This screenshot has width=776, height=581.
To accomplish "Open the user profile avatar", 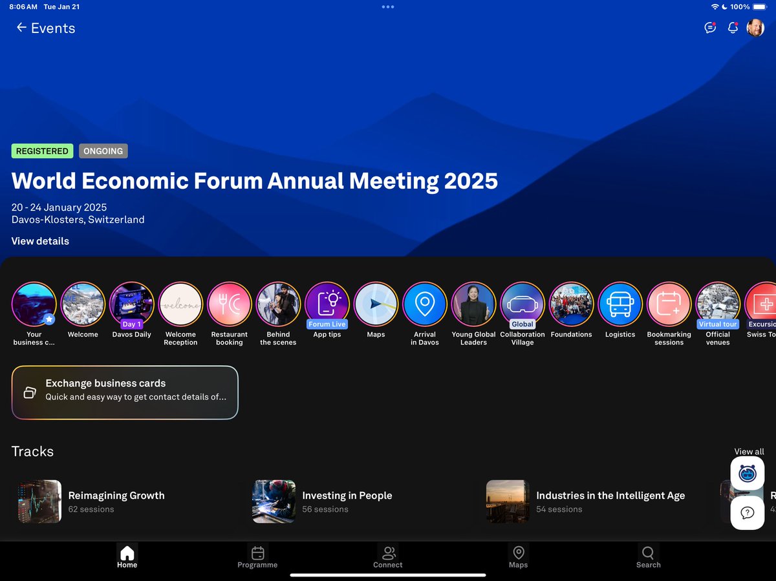I will (755, 28).
